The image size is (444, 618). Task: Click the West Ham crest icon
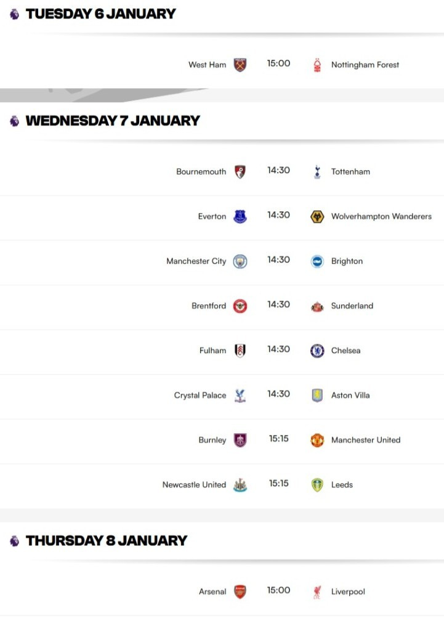point(240,64)
